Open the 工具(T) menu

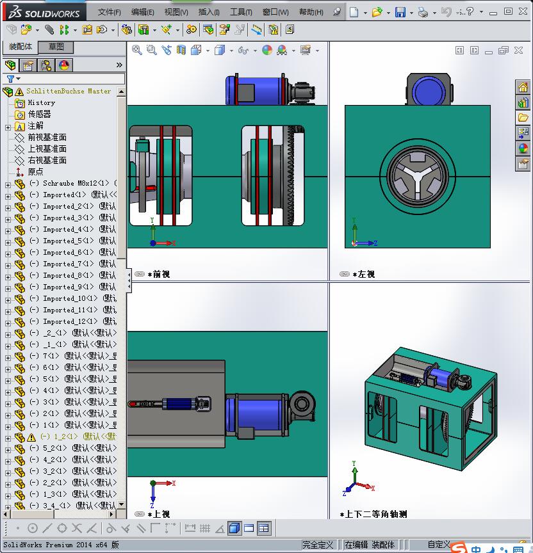(x=241, y=12)
